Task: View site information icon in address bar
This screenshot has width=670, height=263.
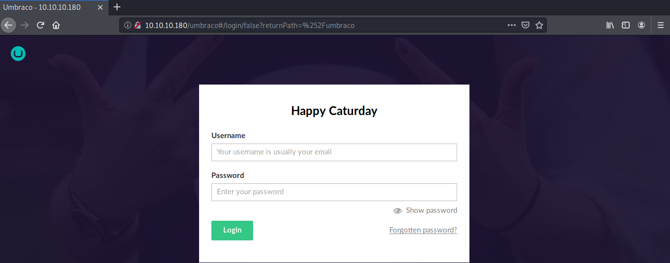Action: (x=128, y=25)
